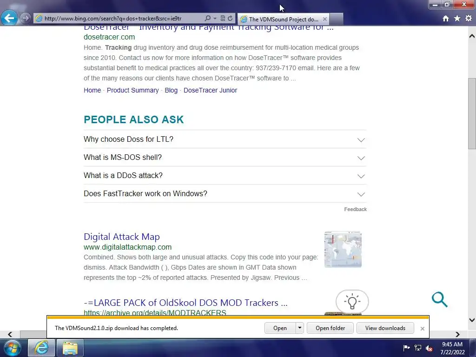Click the muted volume tray icon
Viewport: 476px width, 357px height.
tap(429, 348)
